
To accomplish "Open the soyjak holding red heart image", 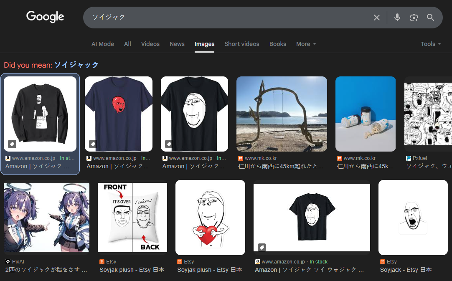I will tap(210, 218).
